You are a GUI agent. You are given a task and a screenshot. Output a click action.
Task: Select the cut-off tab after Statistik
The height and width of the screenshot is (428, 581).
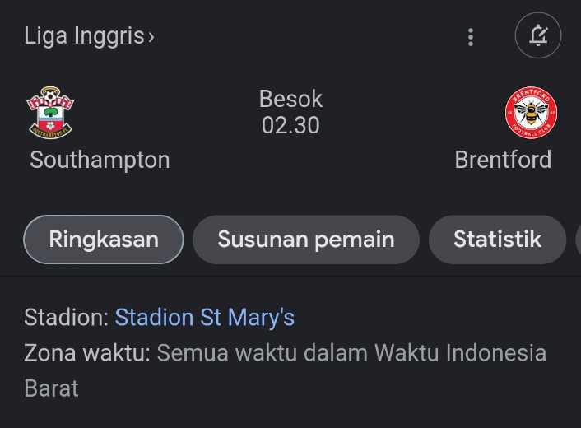[x=578, y=240]
